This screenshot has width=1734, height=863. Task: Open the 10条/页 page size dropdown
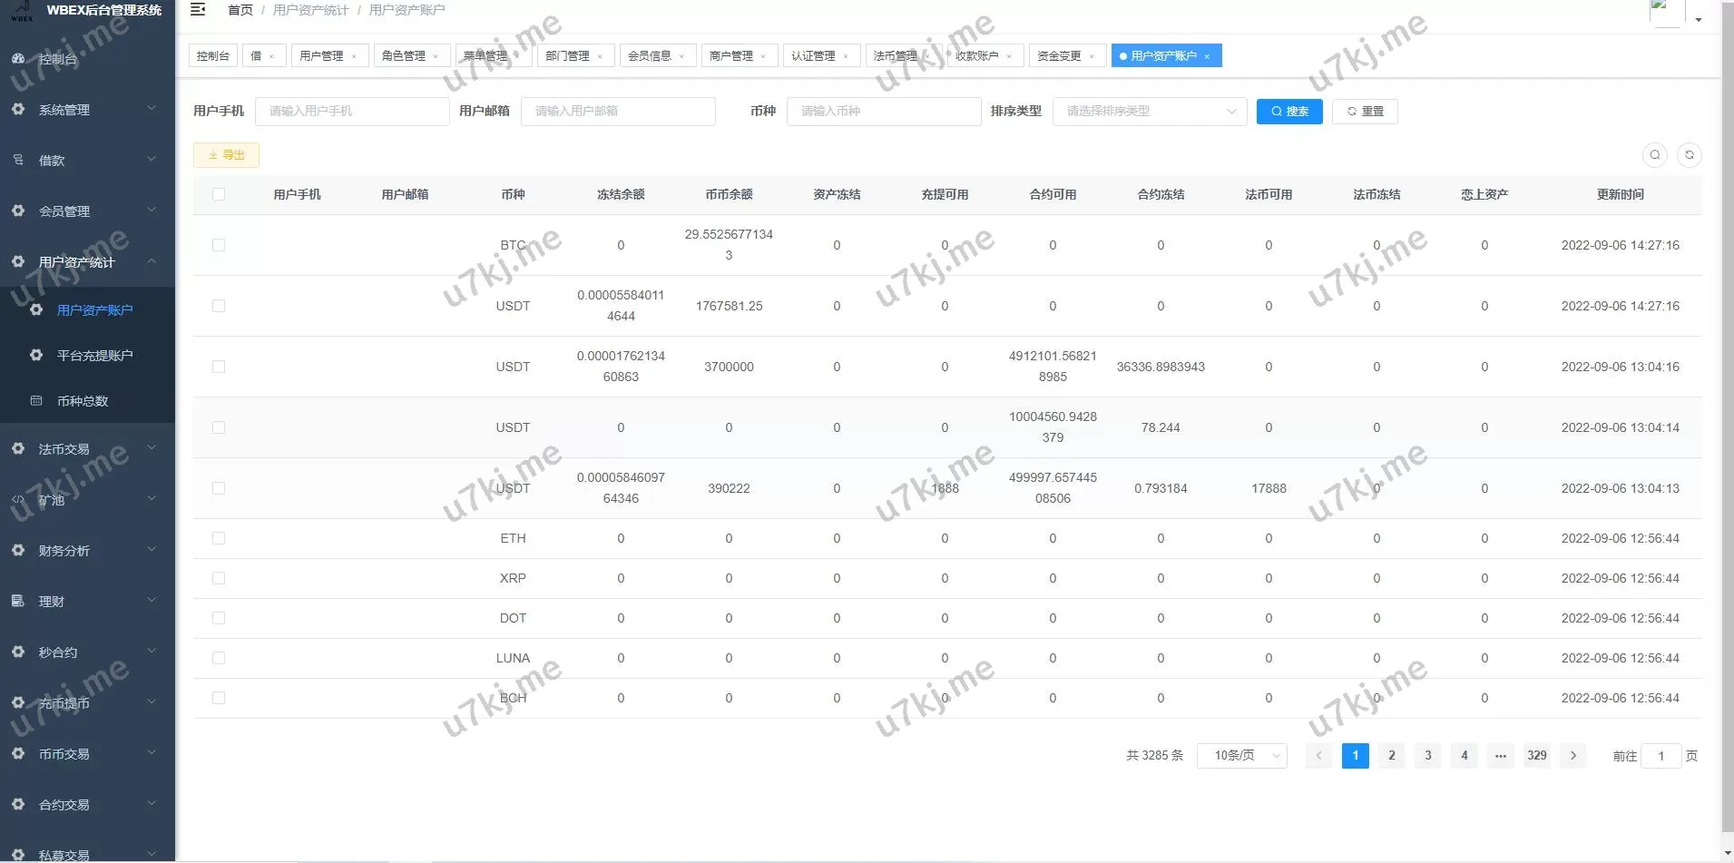1241,756
